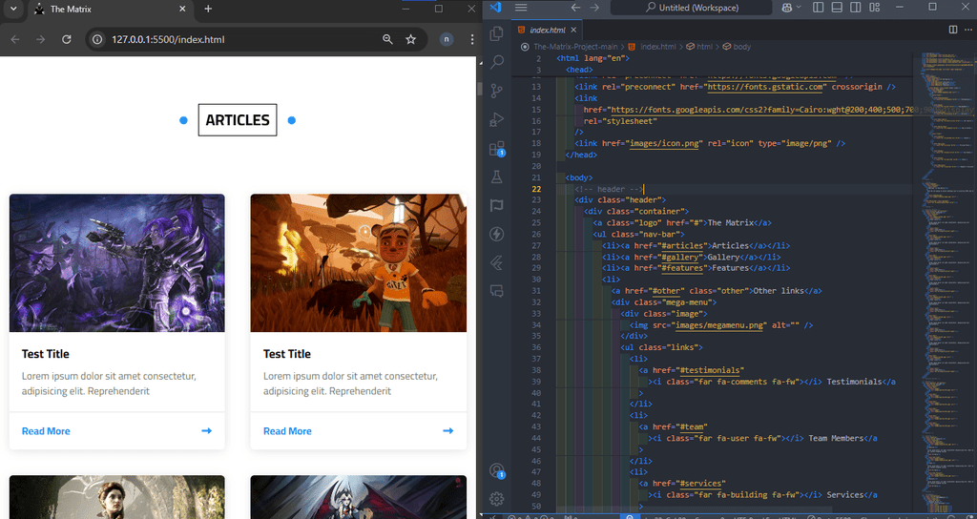Open the Explorer view in VS Code

496,33
